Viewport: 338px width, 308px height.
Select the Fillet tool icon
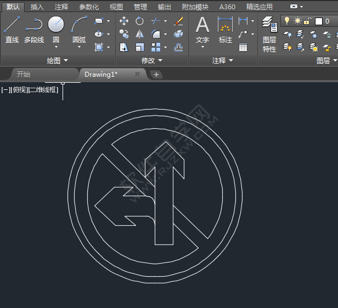pos(156,34)
